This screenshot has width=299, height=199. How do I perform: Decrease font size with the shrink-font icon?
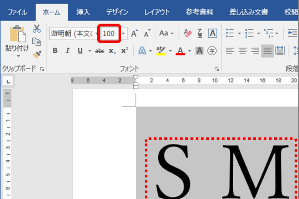147,34
